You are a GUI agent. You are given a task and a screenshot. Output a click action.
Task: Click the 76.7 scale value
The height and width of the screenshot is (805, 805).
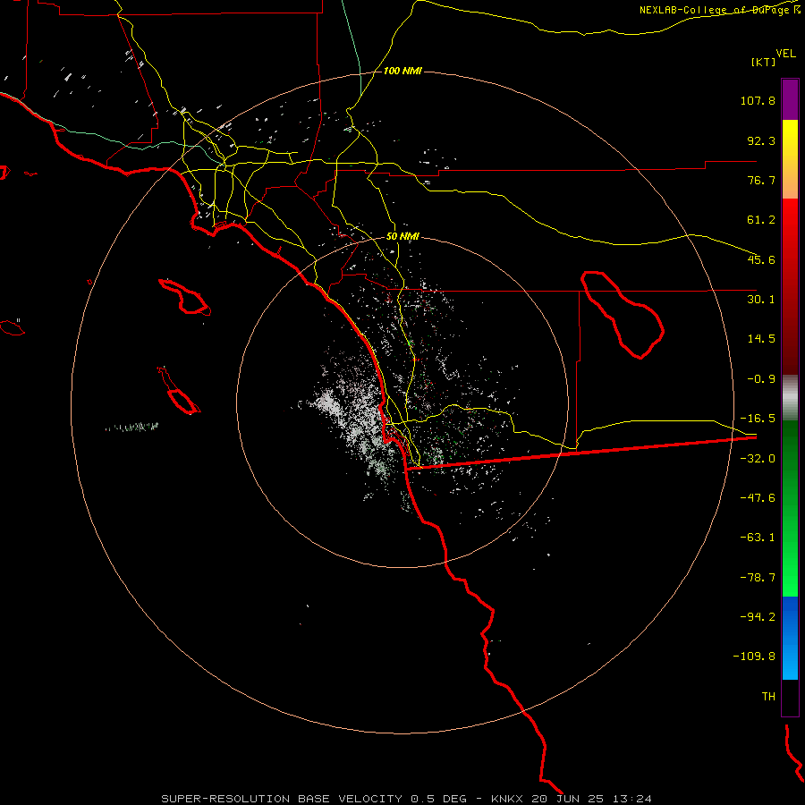pyautogui.click(x=761, y=180)
